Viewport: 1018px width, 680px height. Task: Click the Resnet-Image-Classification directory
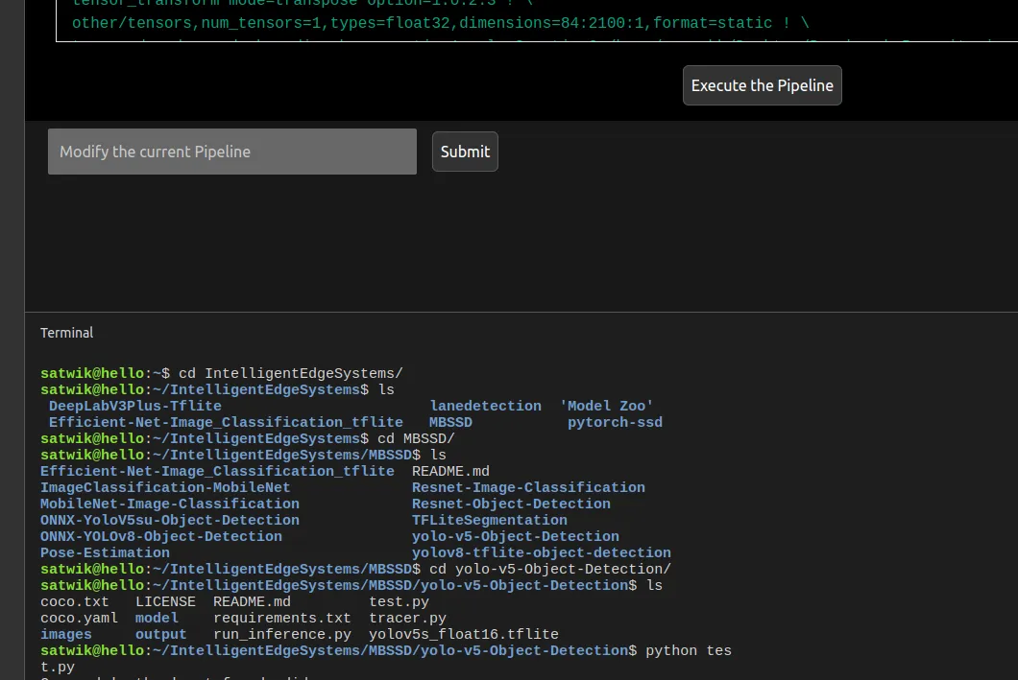pos(528,487)
